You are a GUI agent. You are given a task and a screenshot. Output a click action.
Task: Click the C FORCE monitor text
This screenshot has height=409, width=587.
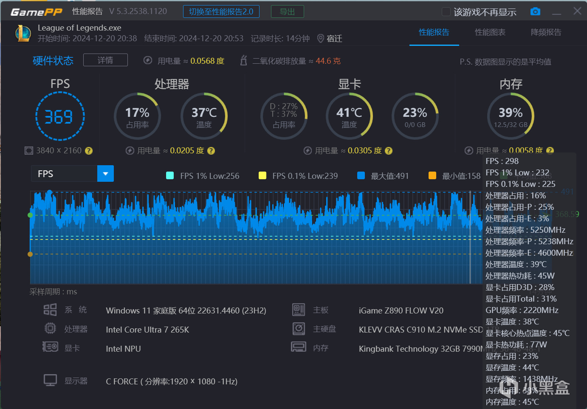172,381
